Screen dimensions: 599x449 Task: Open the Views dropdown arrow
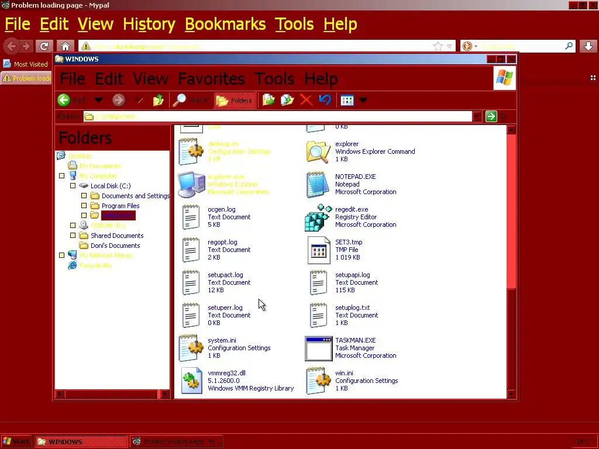click(x=363, y=101)
